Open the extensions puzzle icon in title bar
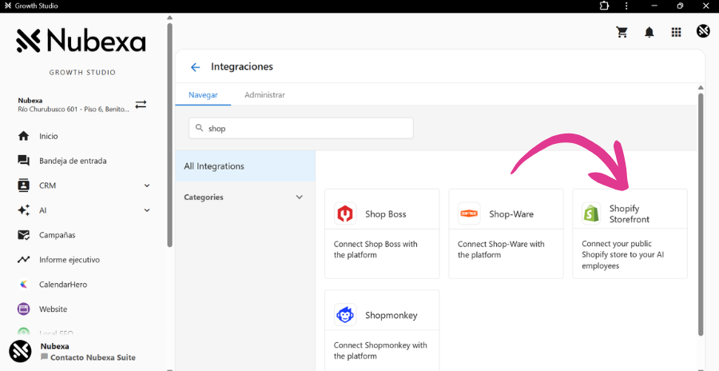This screenshot has width=719, height=371. click(605, 6)
